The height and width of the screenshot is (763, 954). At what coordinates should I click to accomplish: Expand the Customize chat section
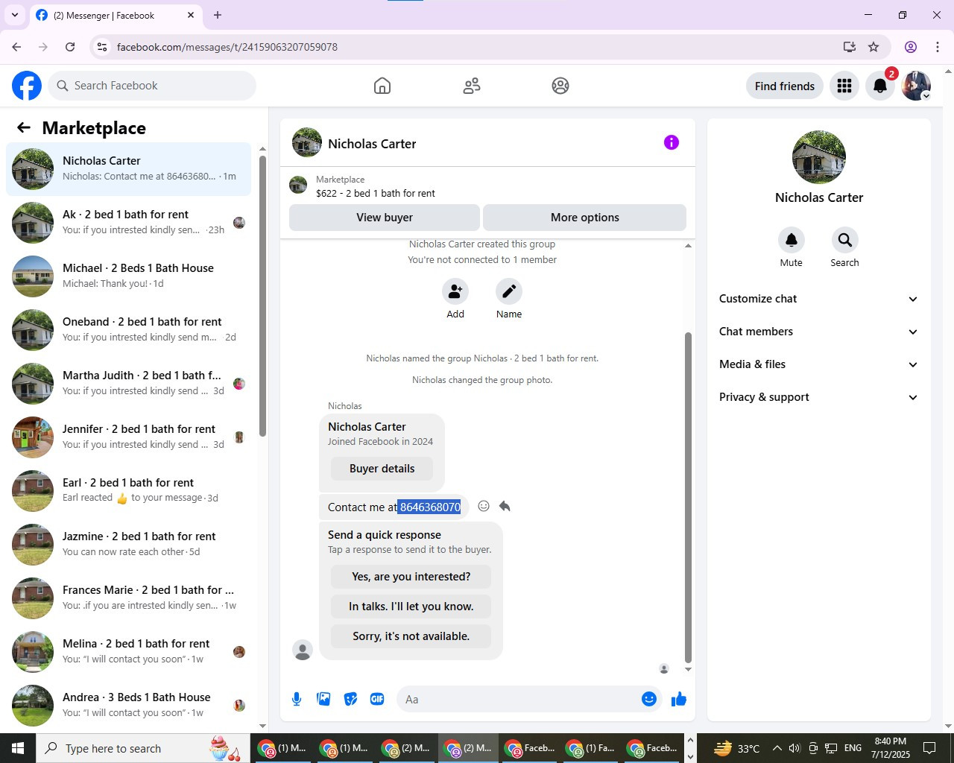pyautogui.click(x=818, y=299)
